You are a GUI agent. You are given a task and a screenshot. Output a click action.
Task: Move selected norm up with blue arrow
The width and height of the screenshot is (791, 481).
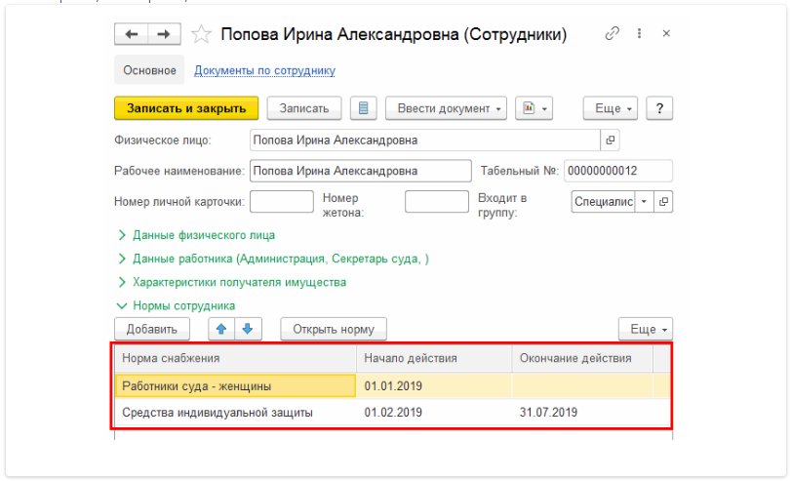(x=221, y=329)
